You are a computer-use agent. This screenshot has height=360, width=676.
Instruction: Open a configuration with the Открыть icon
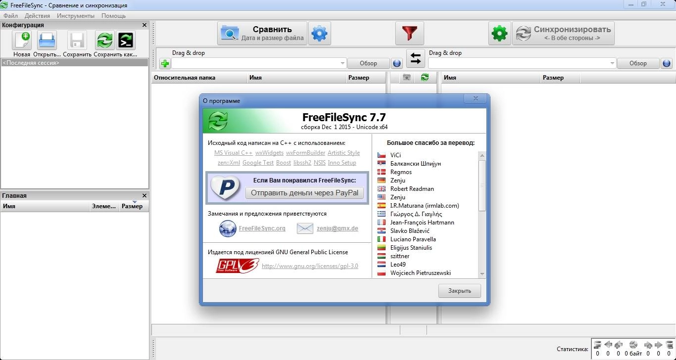click(48, 40)
